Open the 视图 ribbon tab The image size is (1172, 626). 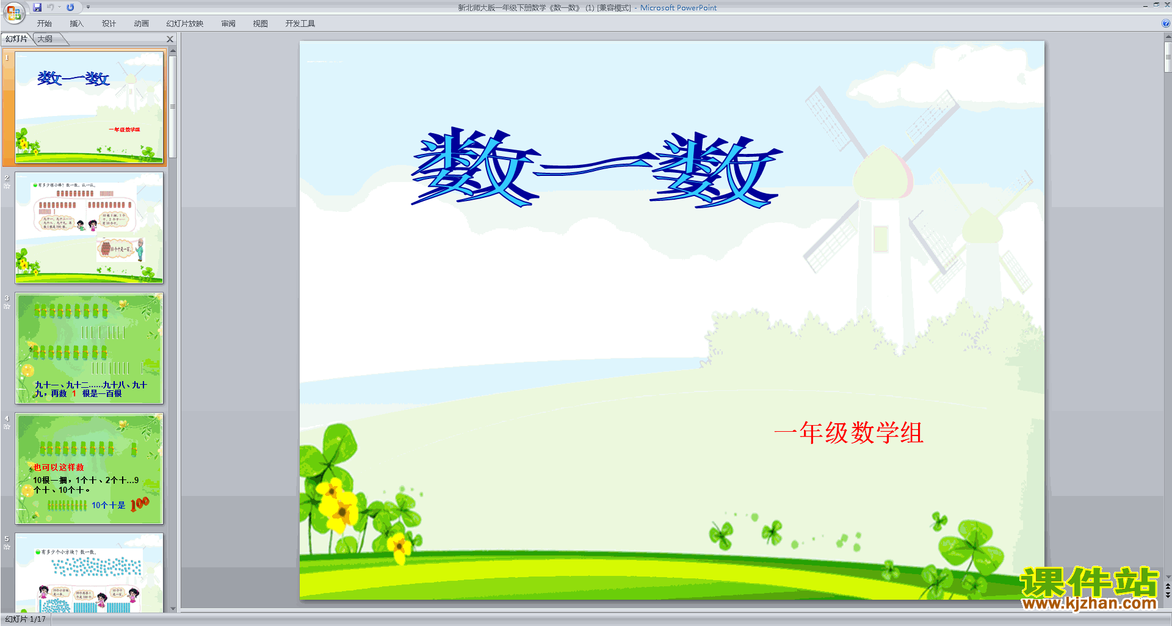click(261, 24)
